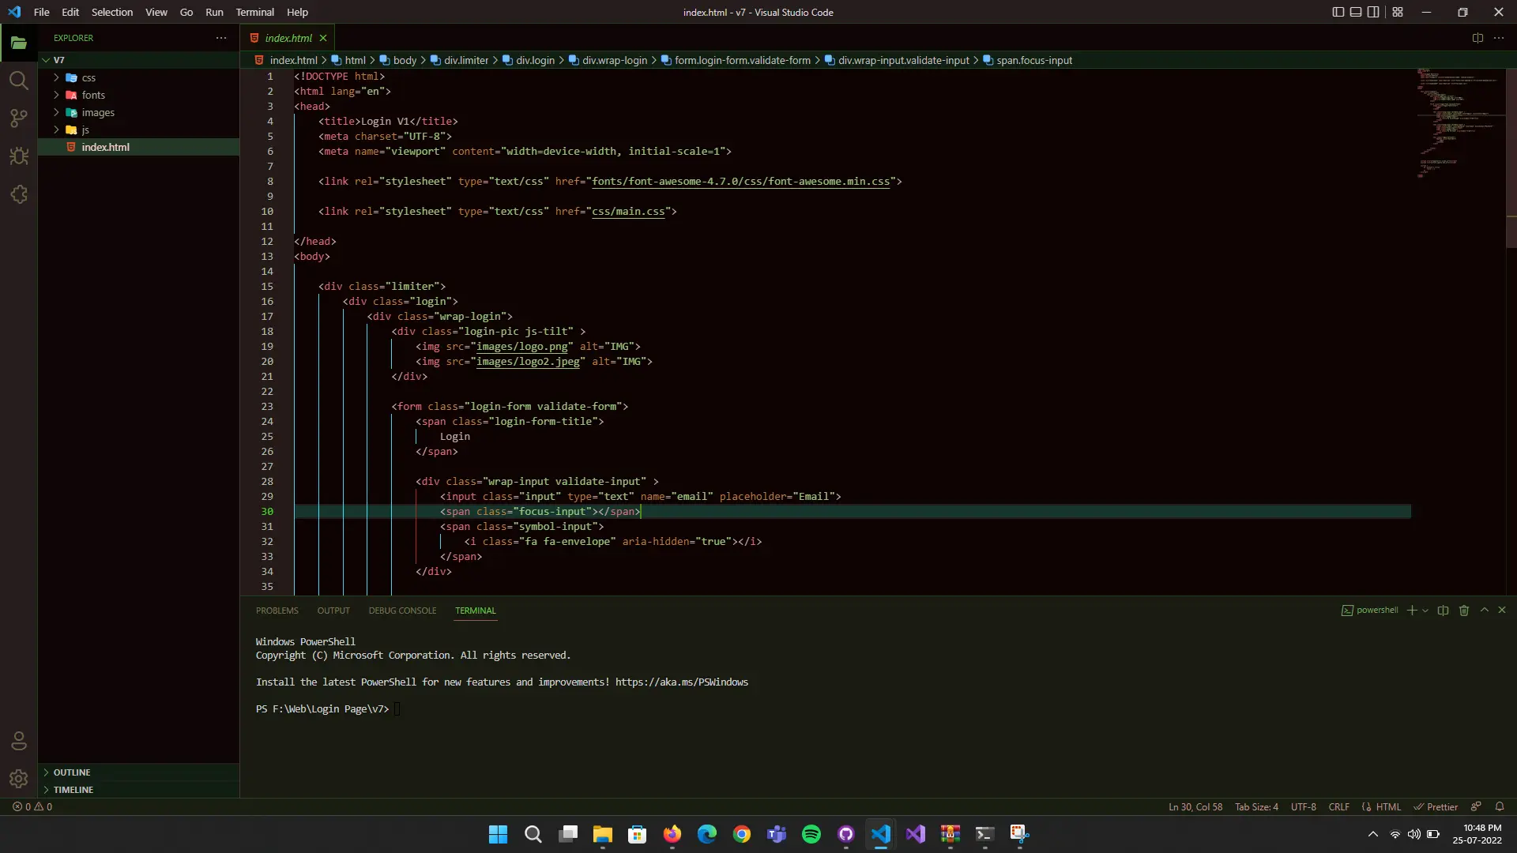Screen dimensions: 1517x853
Task: Kill the terminal with trash icon
Action: pos(1464,611)
